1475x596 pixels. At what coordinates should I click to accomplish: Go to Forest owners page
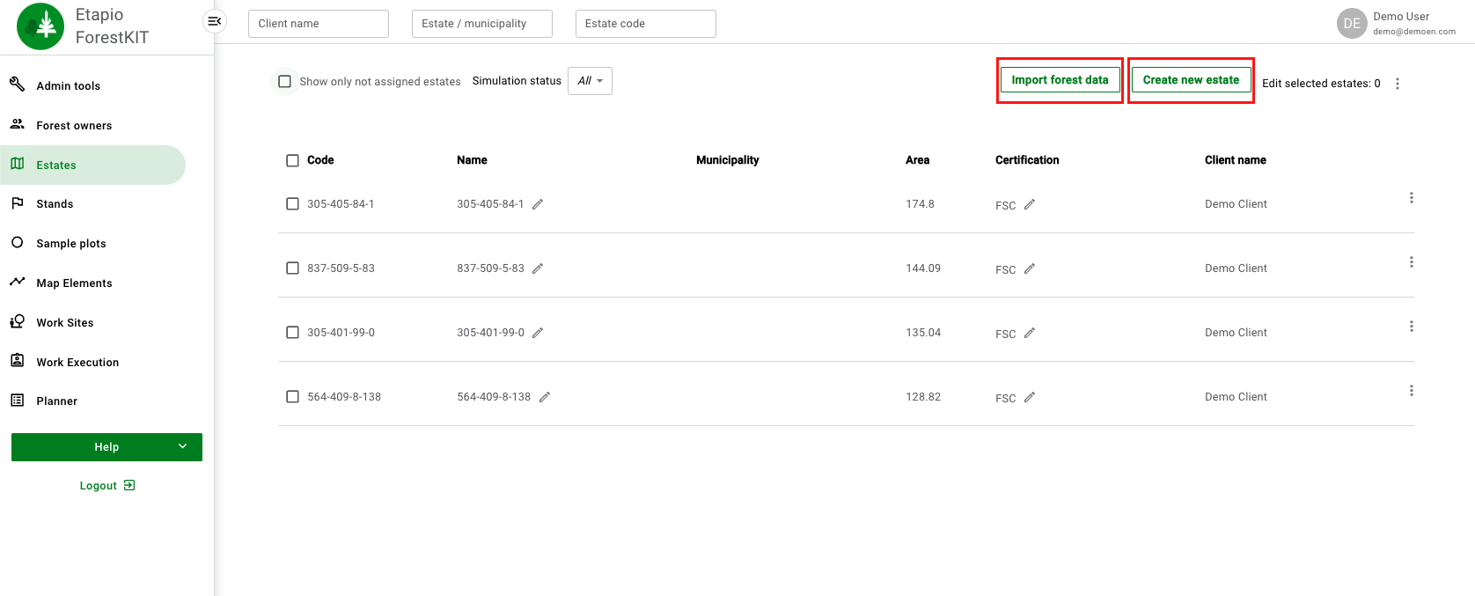click(x=74, y=125)
